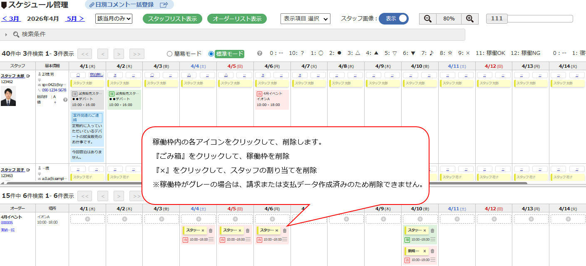
Task: Click the help icon beside 総合評価
Action: point(65,100)
